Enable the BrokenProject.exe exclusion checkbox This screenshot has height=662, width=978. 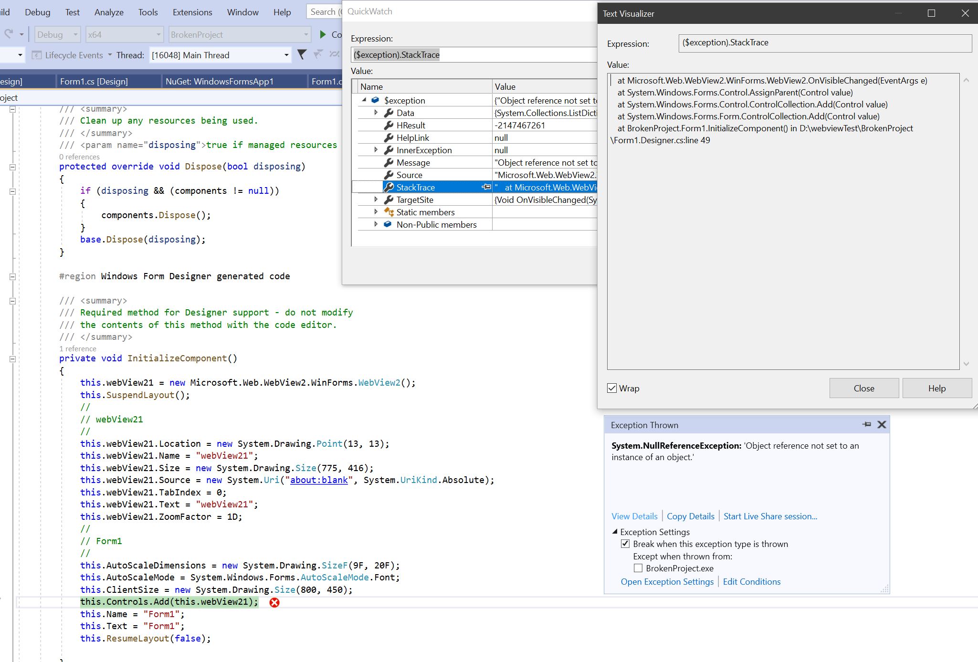pyautogui.click(x=638, y=568)
